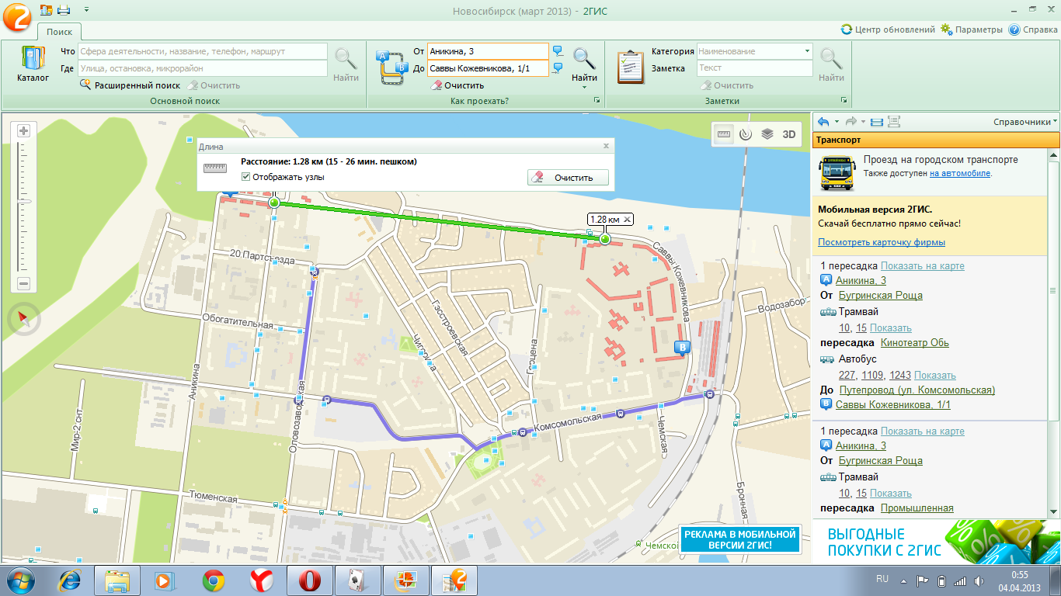Viewport: 1061px width, 596px height.
Task: Open the Категория combo box for notes
Action: coord(754,51)
